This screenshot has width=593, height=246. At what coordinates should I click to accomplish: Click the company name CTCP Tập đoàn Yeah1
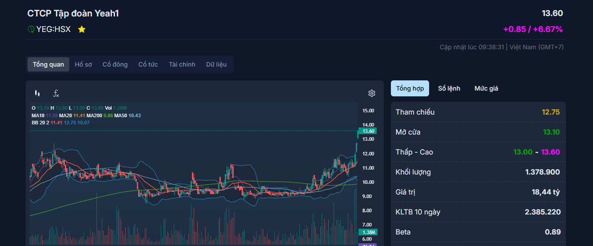[73, 13]
